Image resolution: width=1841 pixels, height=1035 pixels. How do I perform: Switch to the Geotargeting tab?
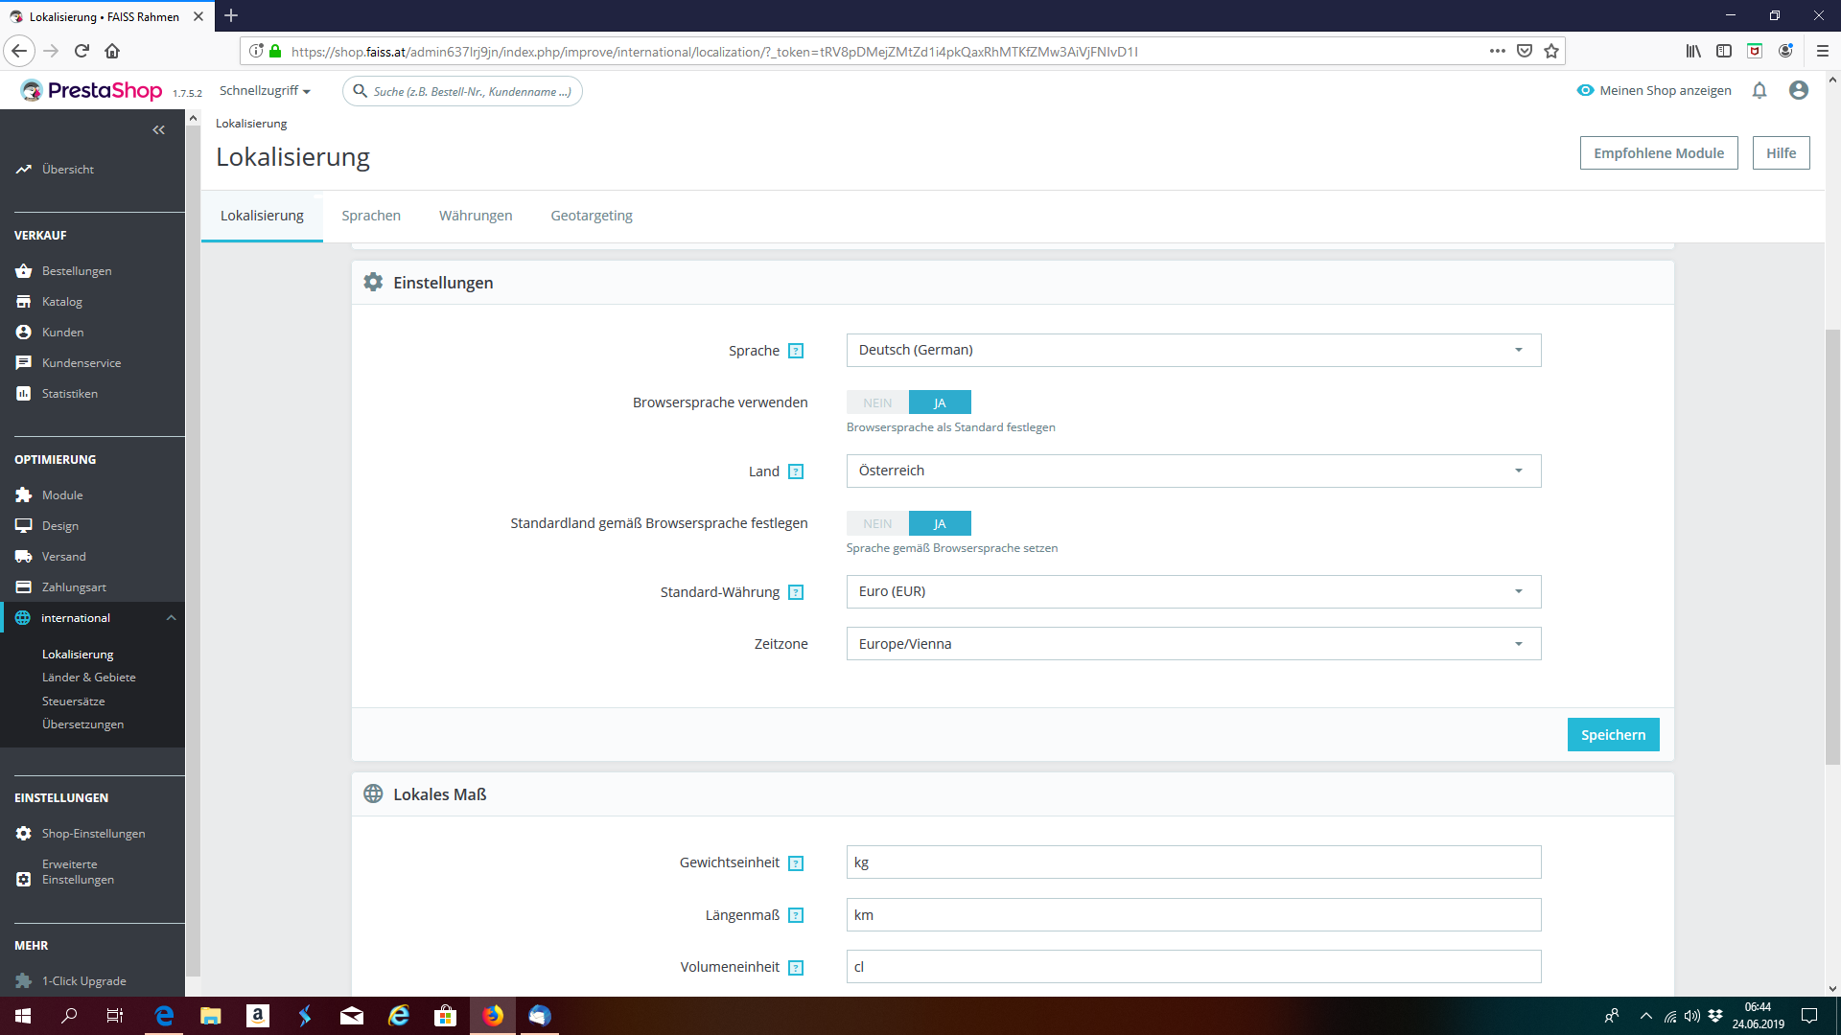pyautogui.click(x=591, y=216)
